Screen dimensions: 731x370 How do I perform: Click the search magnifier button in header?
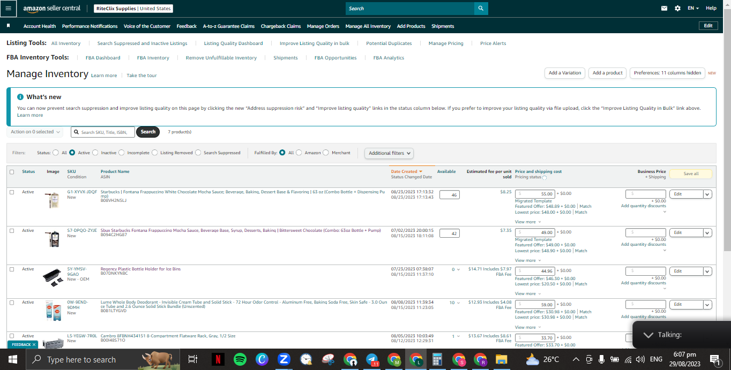(481, 9)
